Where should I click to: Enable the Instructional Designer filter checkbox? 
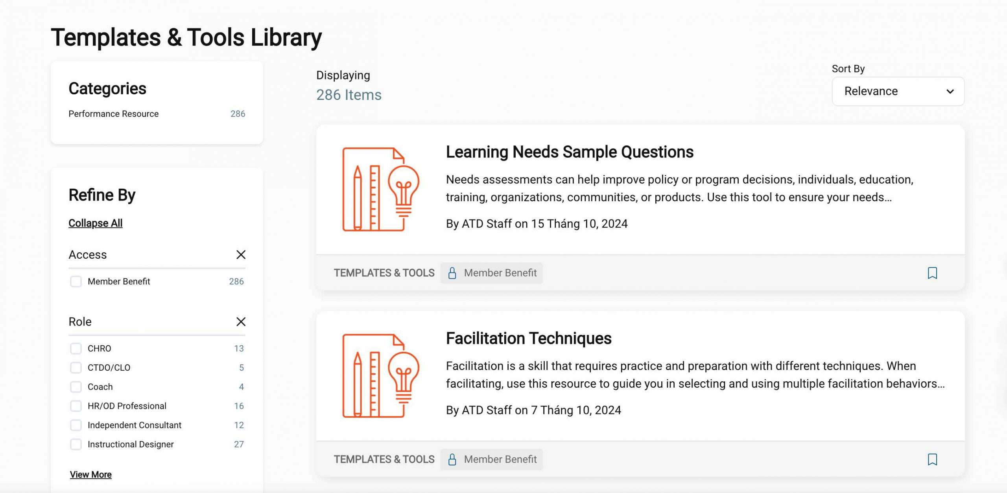point(76,444)
